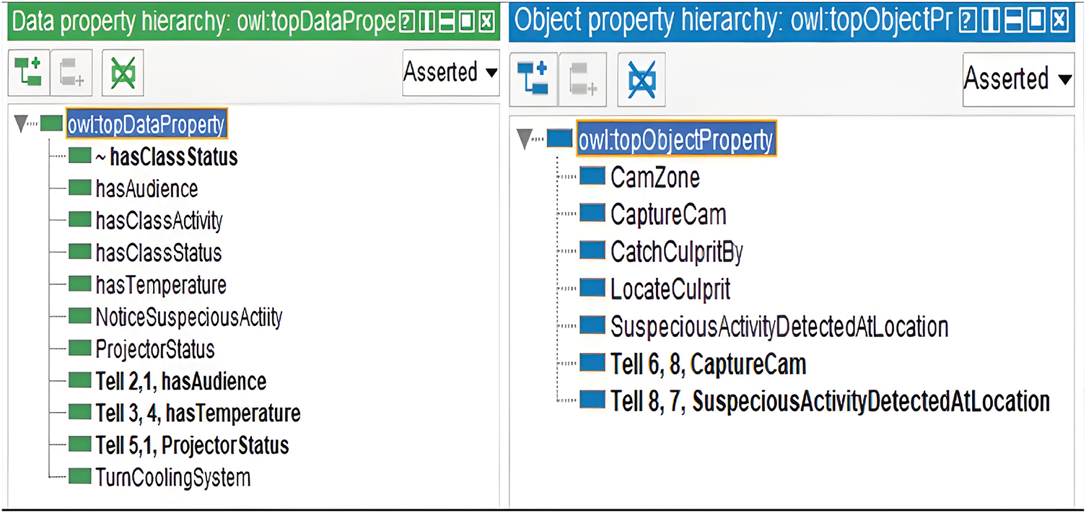Click split-vertical icon in Data property header
The image size is (1086, 513).
pyautogui.click(x=426, y=22)
